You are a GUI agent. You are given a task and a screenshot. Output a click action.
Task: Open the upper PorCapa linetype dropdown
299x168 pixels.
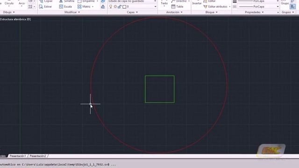(278, 1)
